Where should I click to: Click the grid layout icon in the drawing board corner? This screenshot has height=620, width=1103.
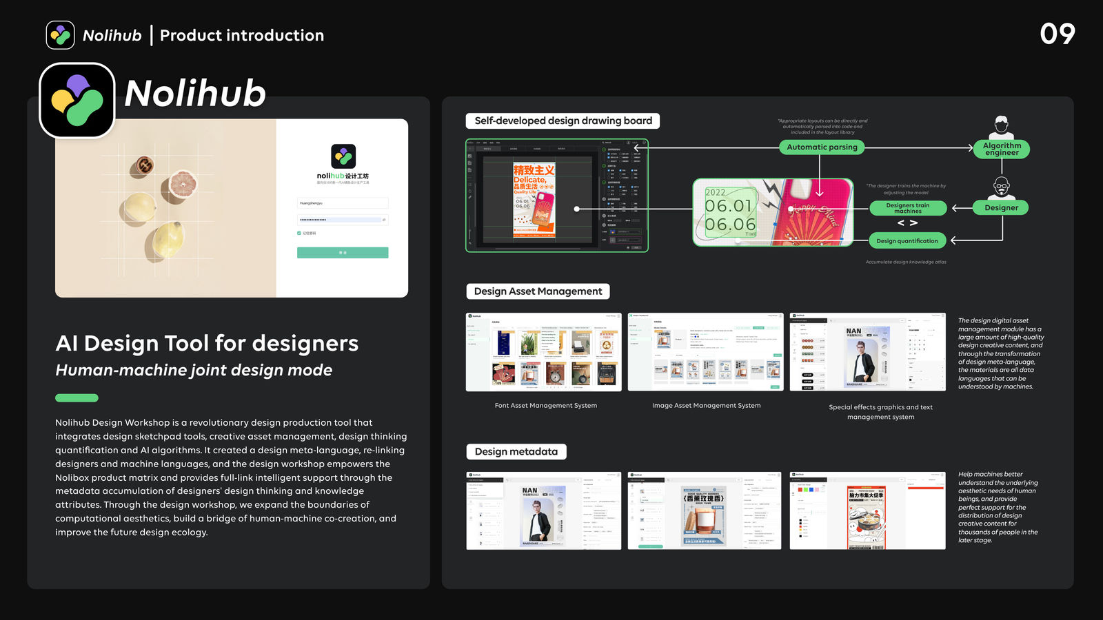pyautogui.click(x=644, y=143)
